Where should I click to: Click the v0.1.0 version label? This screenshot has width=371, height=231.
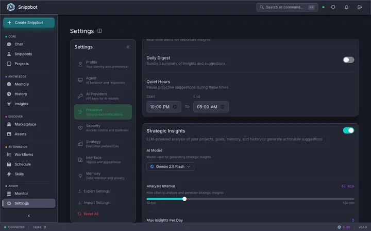point(362,227)
